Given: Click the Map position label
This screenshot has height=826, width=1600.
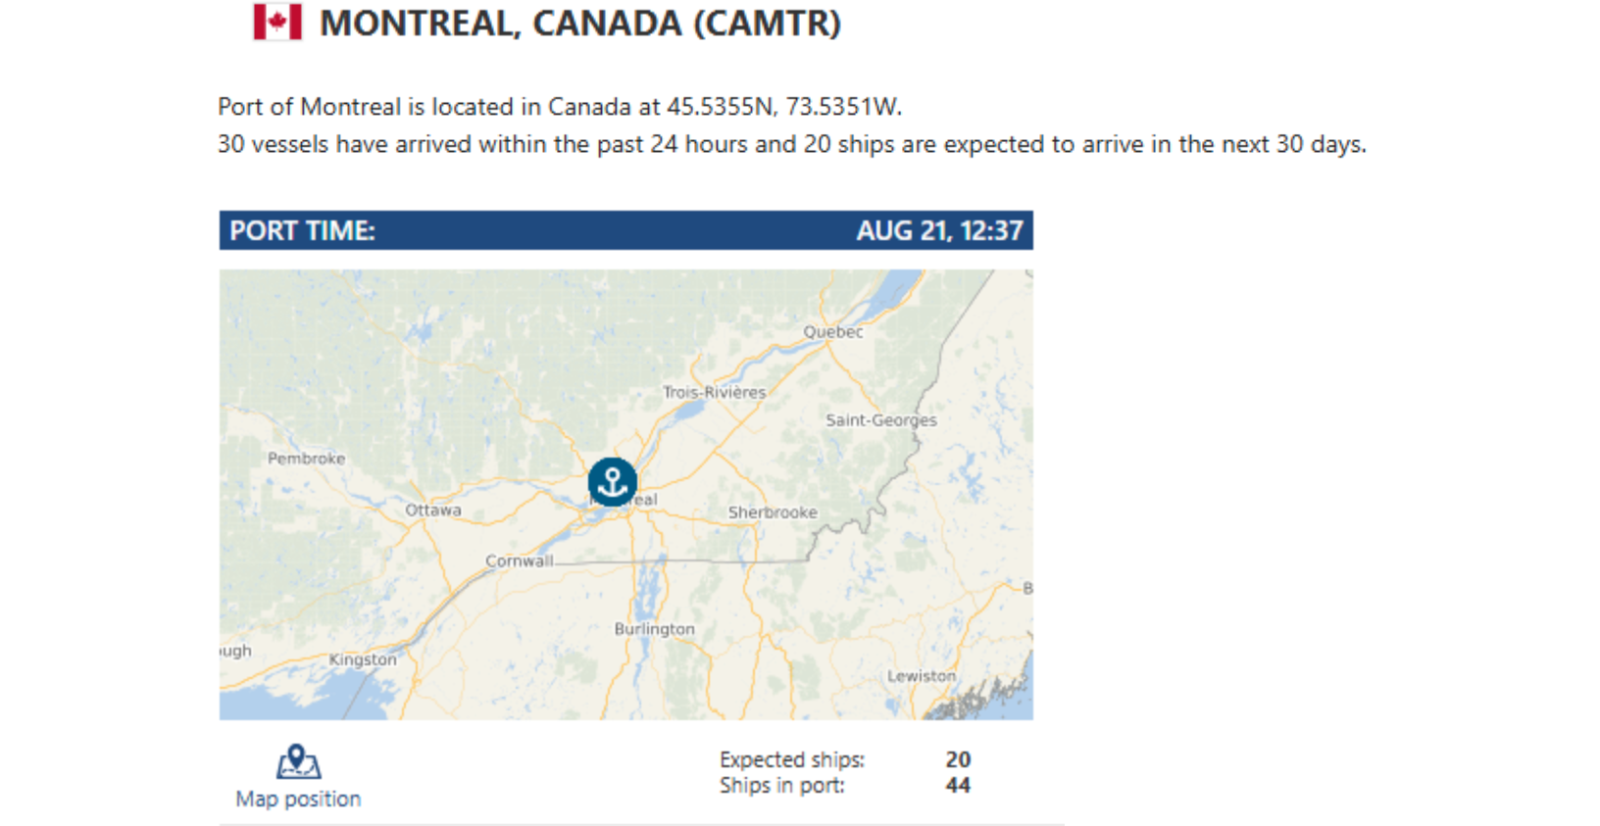Looking at the screenshot, I should pos(298,799).
